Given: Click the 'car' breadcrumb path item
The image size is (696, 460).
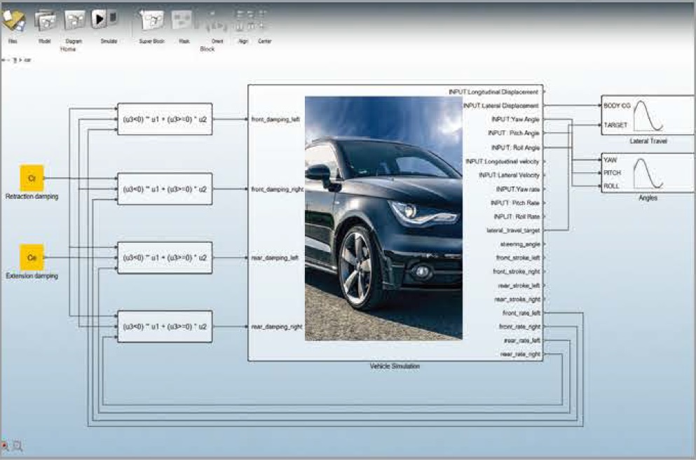Looking at the screenshot, I should [x=28, y=60].
